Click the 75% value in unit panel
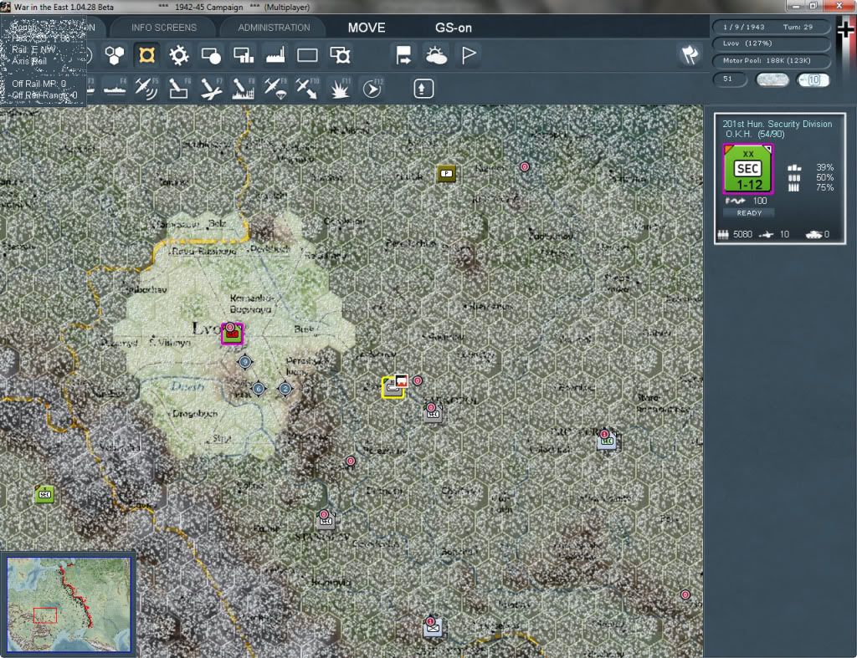Viewport: 857px width, 658px height. (x=824, y=187)
